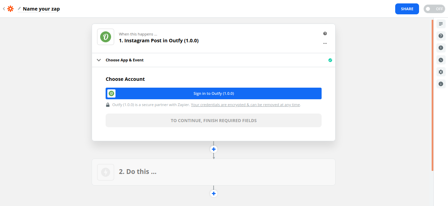Open the sidebar settings gear icon
Viewport: 448px width, 206px height.
click(441, 72)
